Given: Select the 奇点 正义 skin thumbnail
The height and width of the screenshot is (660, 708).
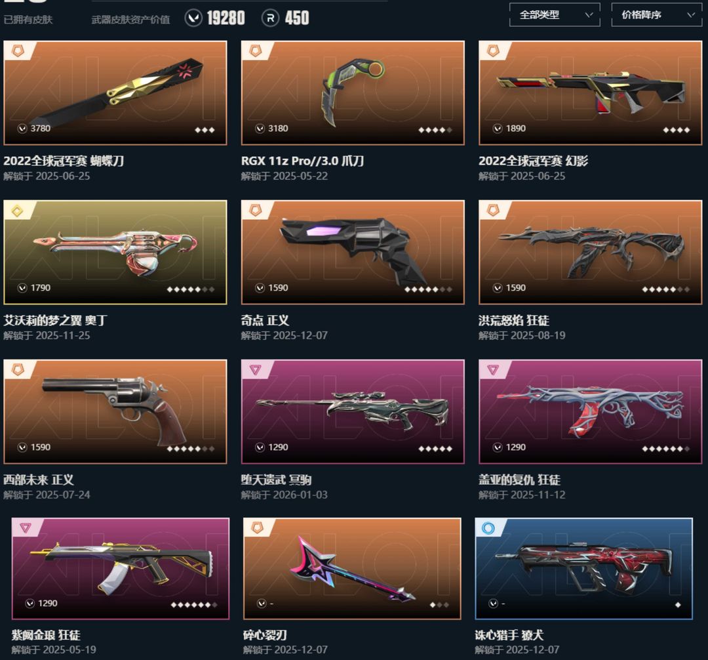Looking at the screenshot, I should tap(353, 253).
